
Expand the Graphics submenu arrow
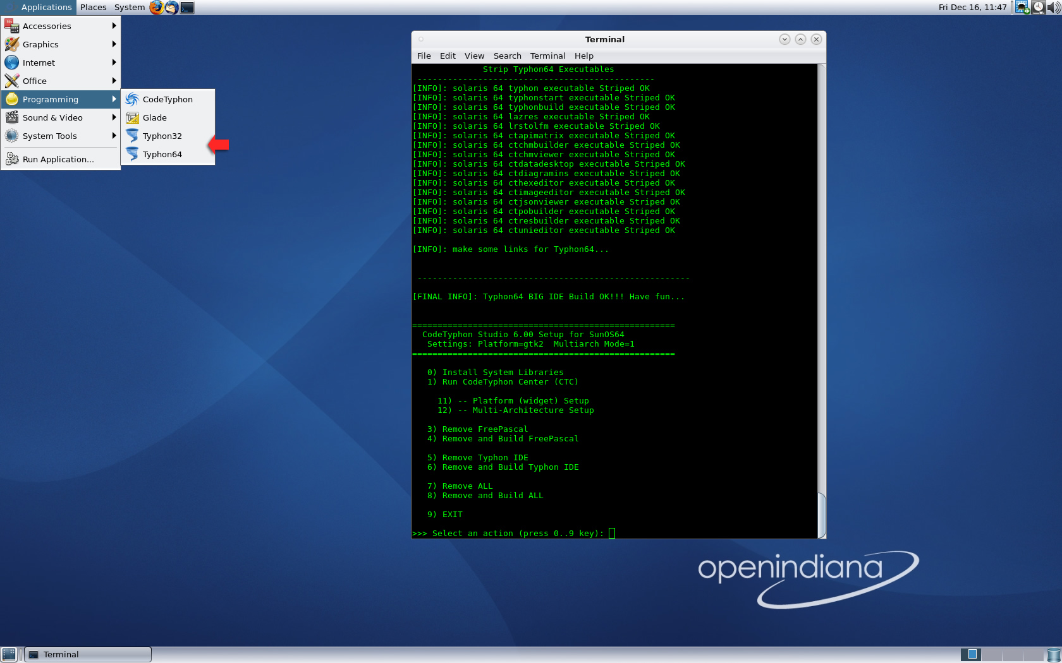coord(114,44)
